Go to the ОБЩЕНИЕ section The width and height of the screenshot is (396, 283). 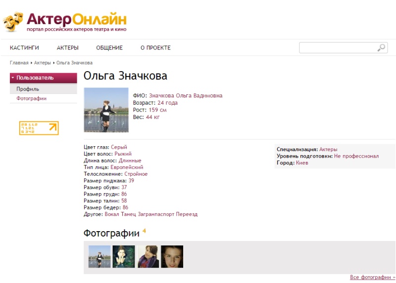click(109, 47)
